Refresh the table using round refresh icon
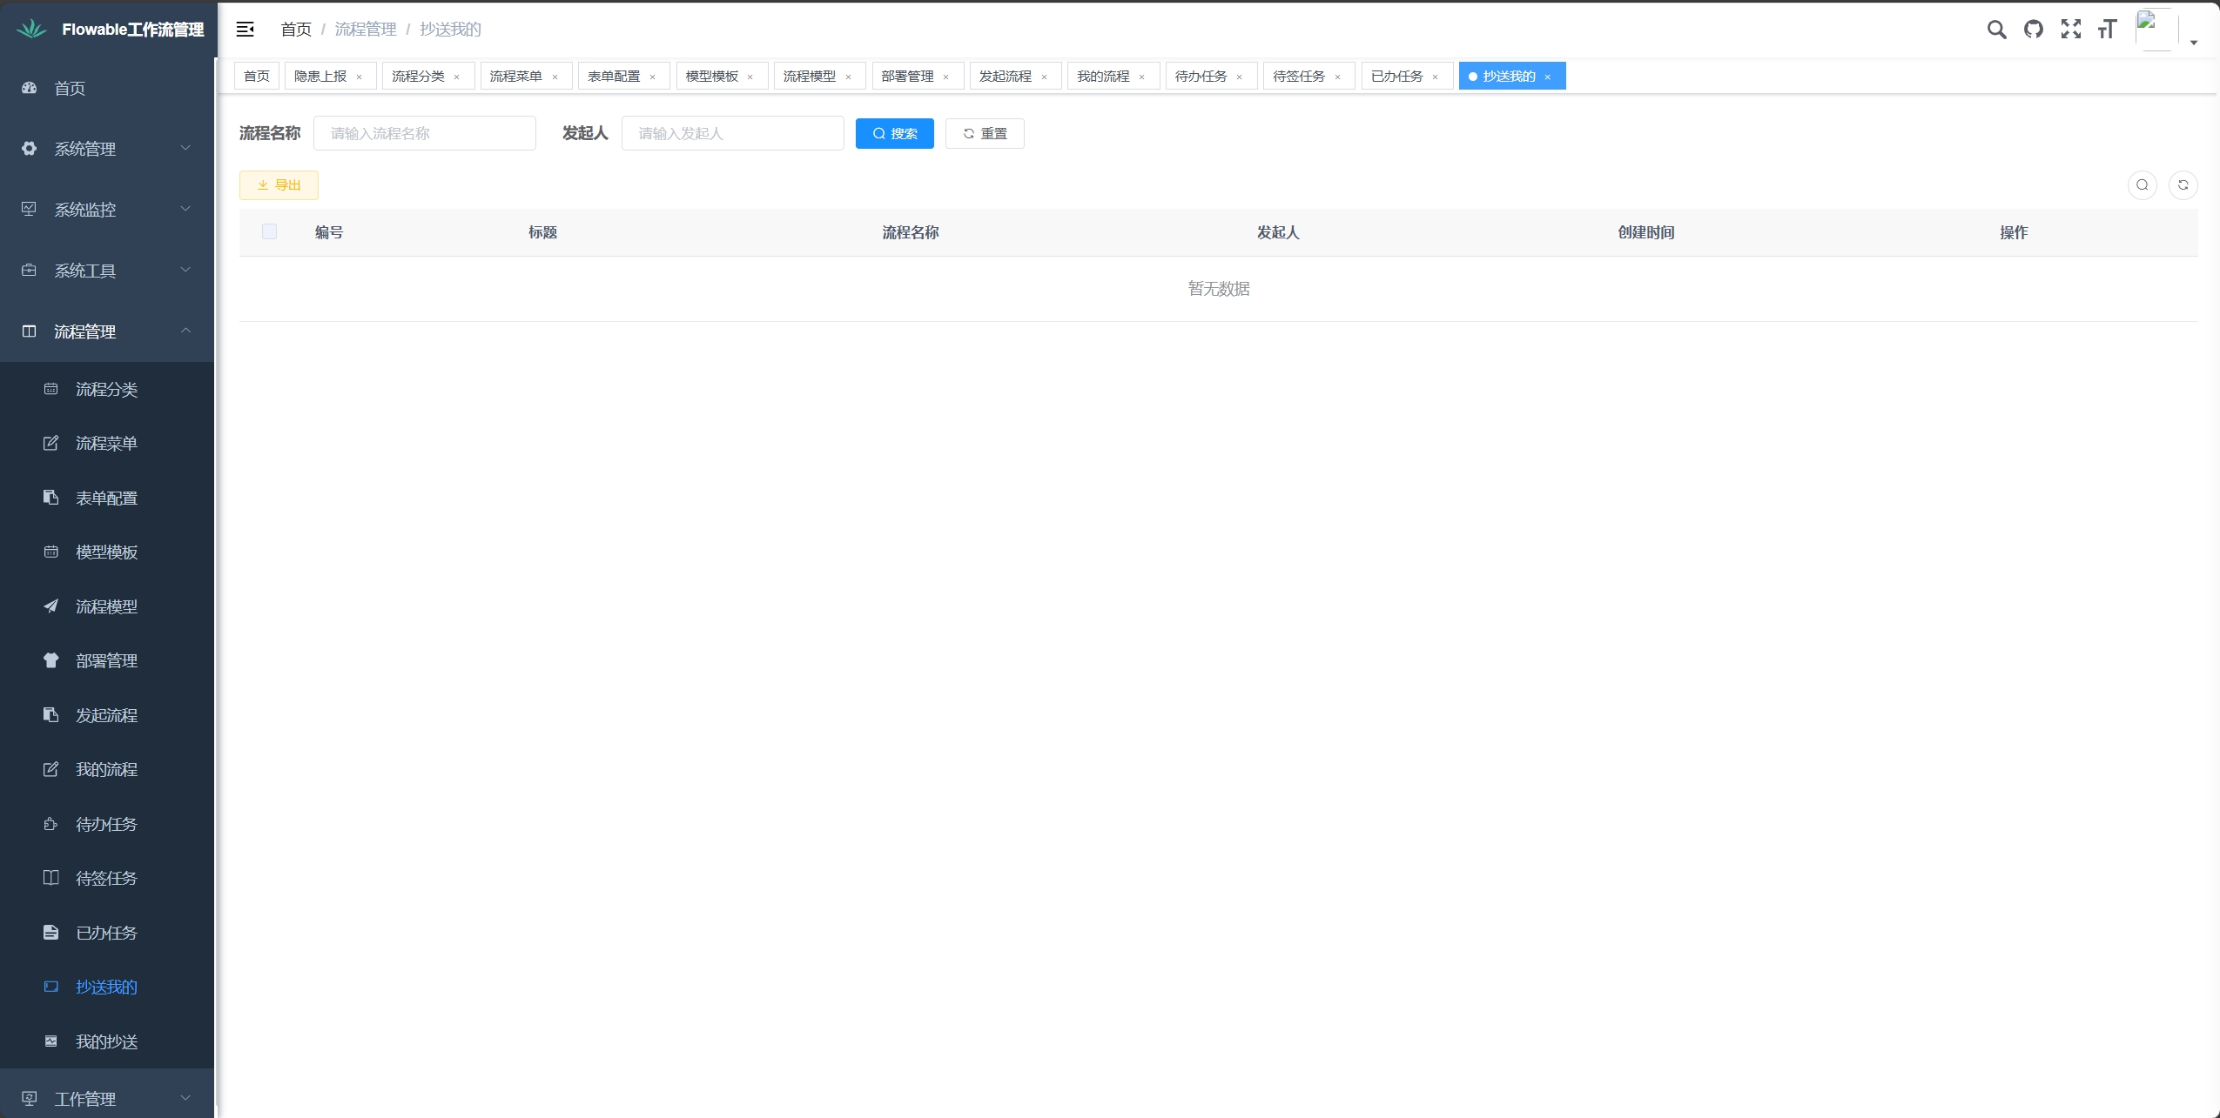Screen dimensions: 2220x1118 pyautogui.click(x=2183, y=184)
